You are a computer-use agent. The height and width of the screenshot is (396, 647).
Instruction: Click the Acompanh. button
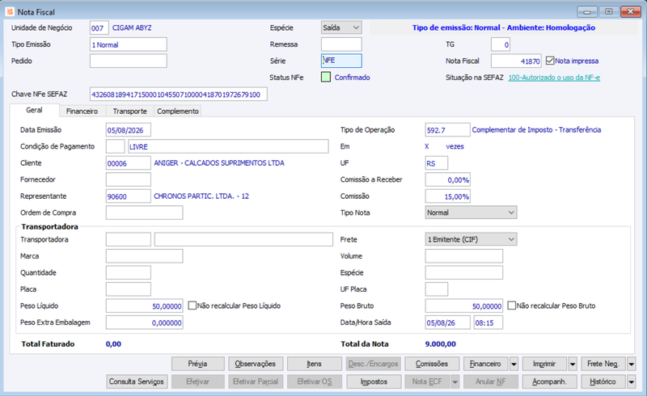point(549,381)
